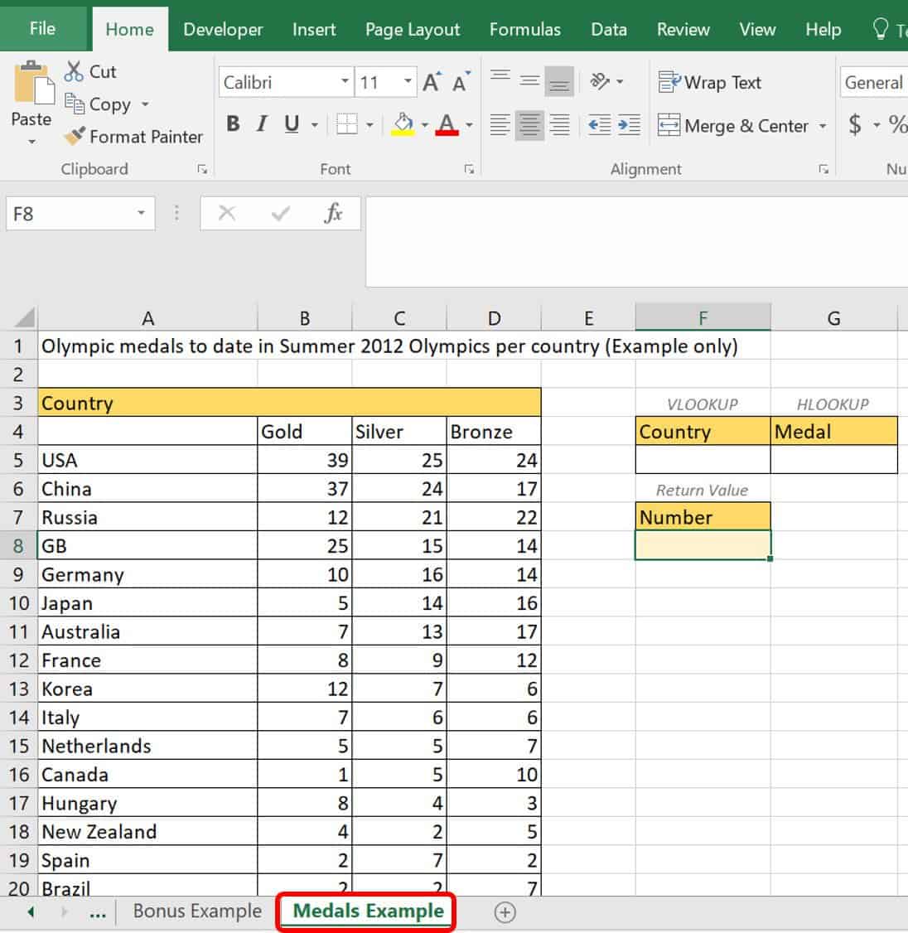Apply the borders grid icon
The height and width of the screenshot is (933, 908).
tap(347, 124)
